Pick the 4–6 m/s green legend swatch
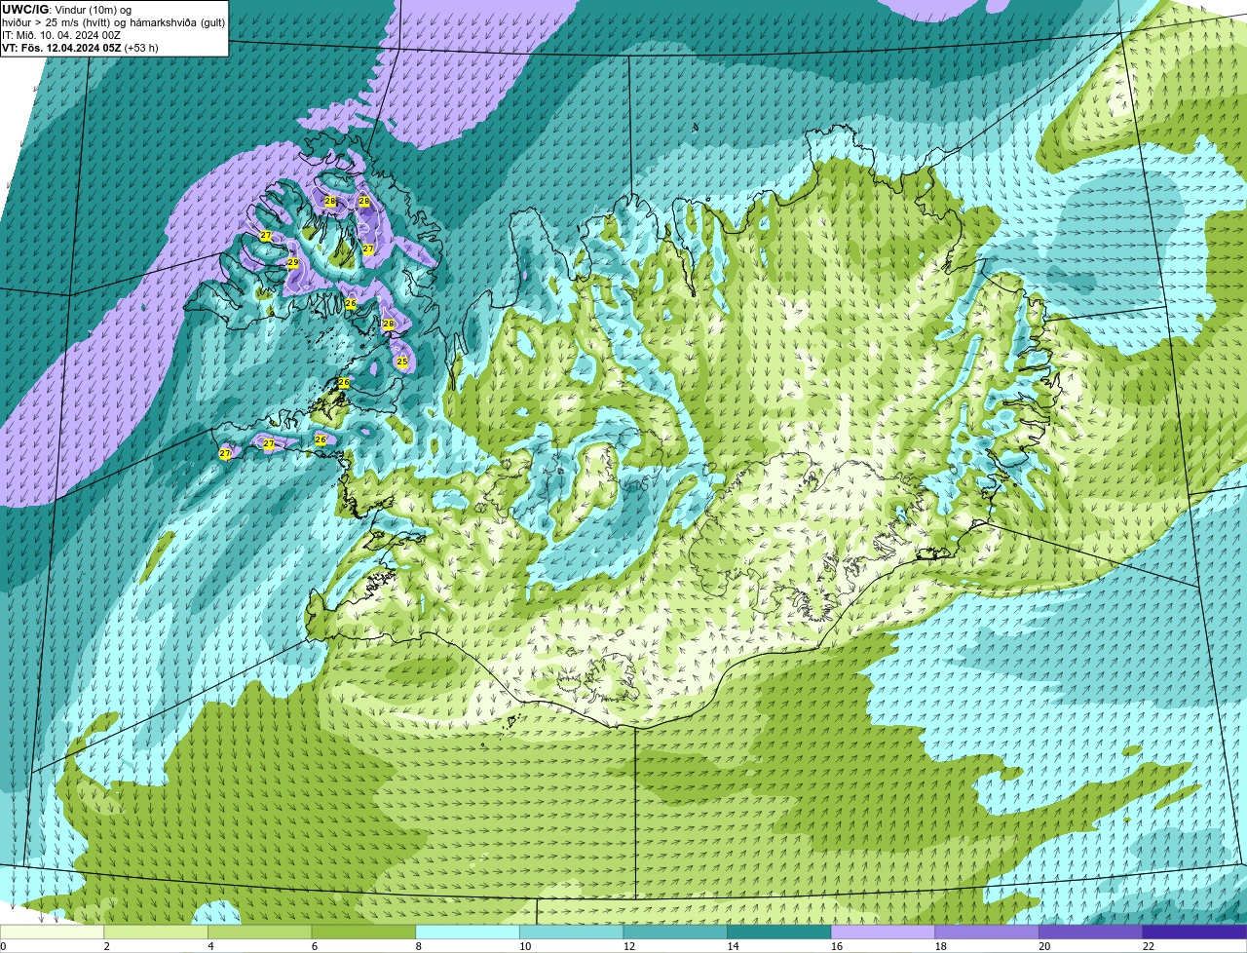Image resolution: width=1247 pixels, height=953 pixels. [x=260, y=932]
